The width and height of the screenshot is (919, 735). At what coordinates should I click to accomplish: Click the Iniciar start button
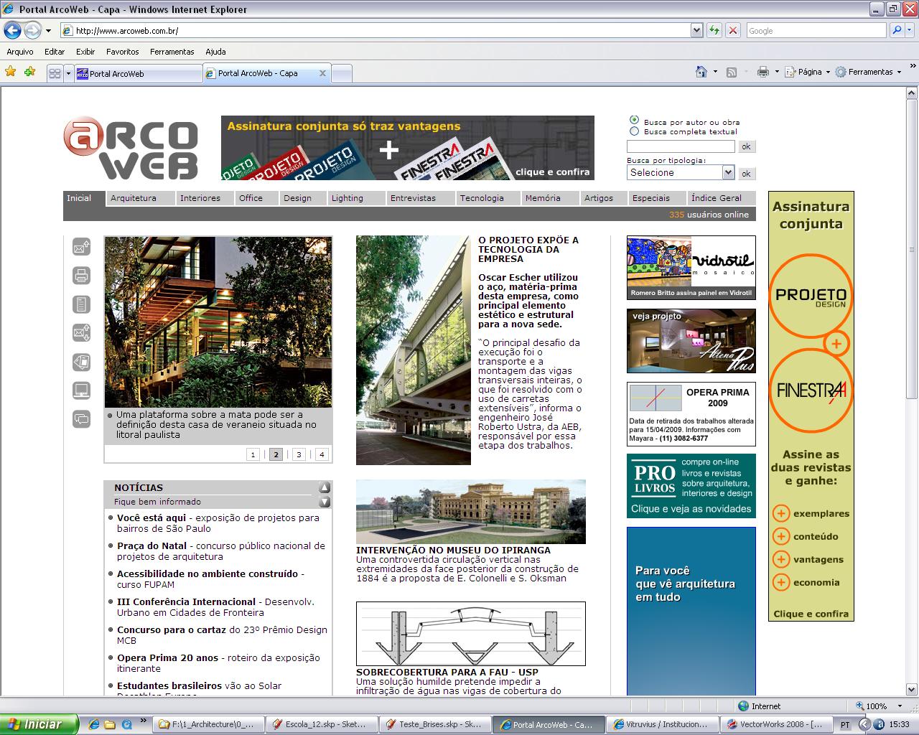[x=39, y=724]
